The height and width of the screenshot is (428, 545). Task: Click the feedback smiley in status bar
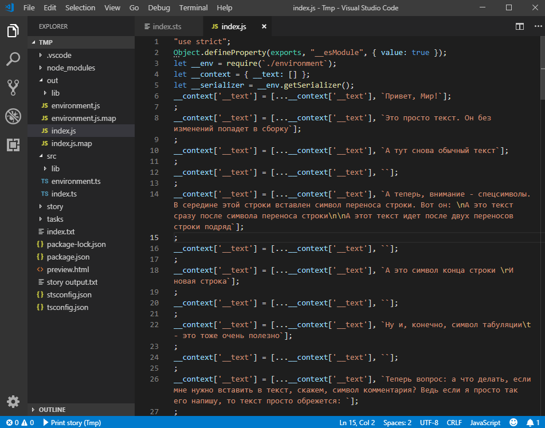514,423
